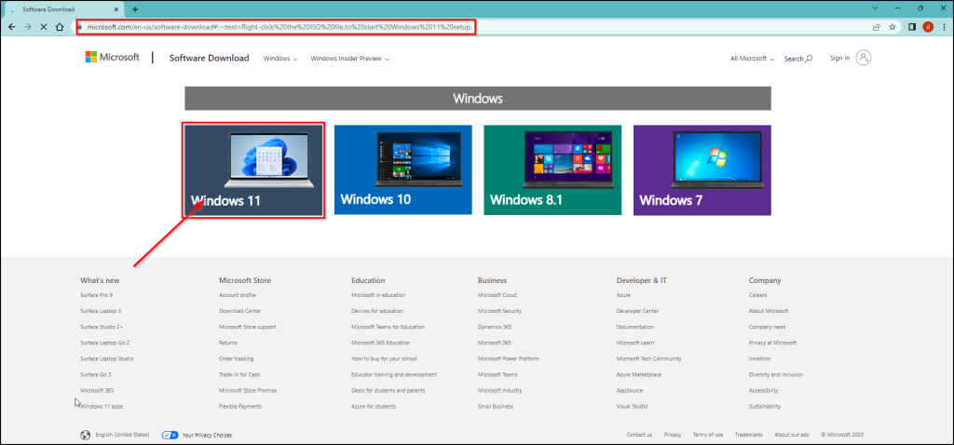This screenshot has height=445, width=954.
Task: Open the Microsoft in education link
Action: click(378, 295)
